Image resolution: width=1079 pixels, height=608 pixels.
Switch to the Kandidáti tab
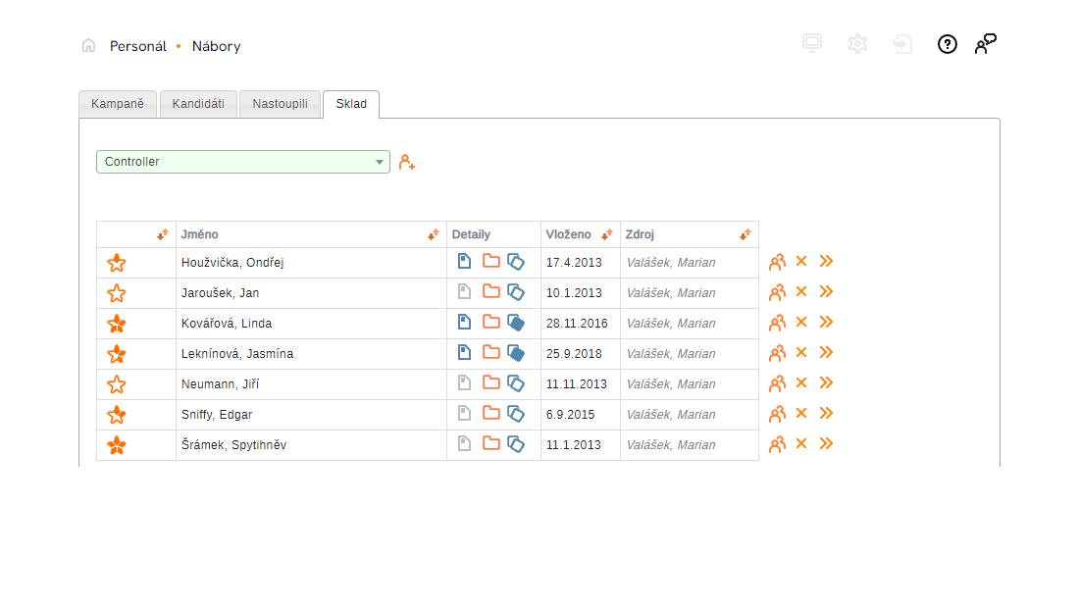tap(198, 104)
